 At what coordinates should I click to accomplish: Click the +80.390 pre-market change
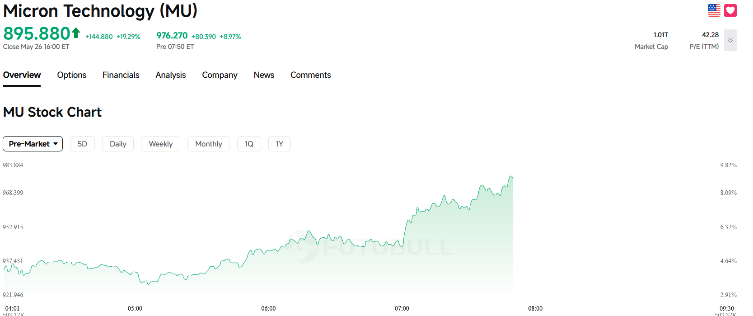pos(204,37)
